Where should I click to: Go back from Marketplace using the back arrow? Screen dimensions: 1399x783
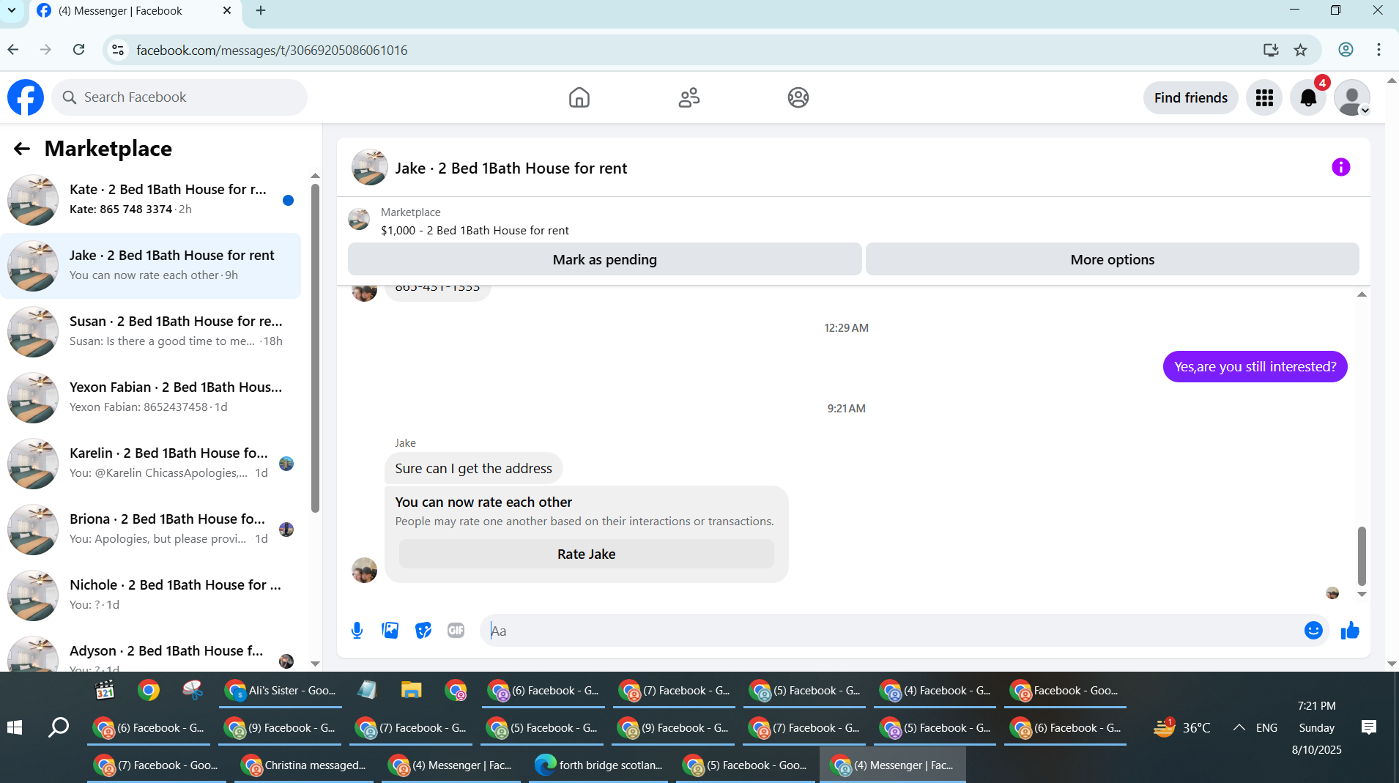(x=22, y=149)
